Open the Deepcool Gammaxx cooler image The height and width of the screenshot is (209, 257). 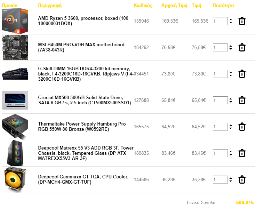click(15, 179)
